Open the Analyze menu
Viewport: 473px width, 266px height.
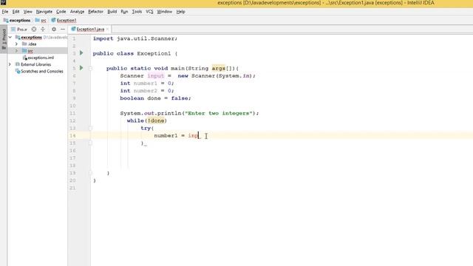[77, 12]
